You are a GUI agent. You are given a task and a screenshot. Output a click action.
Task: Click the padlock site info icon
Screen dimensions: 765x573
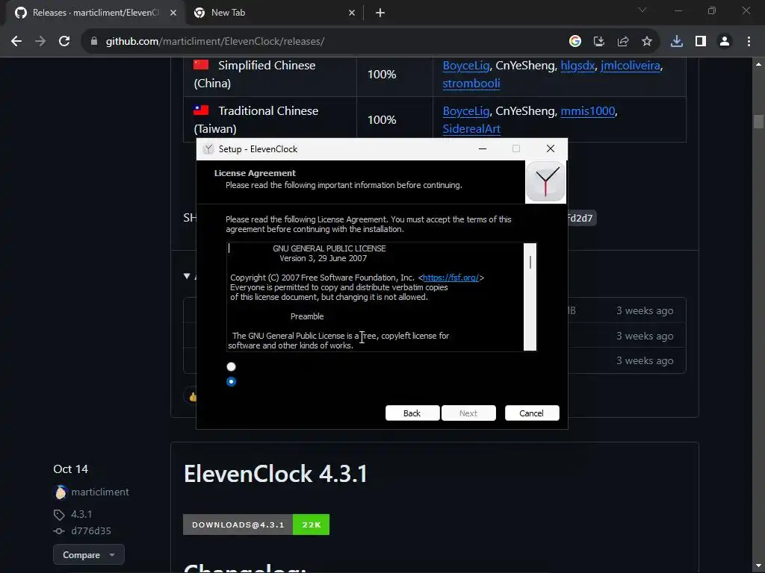(93, 42)
